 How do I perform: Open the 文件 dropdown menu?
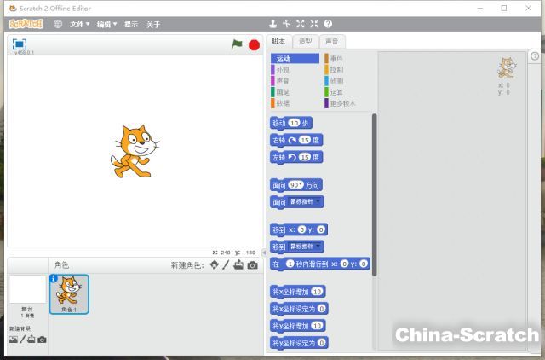click(81, 24)
